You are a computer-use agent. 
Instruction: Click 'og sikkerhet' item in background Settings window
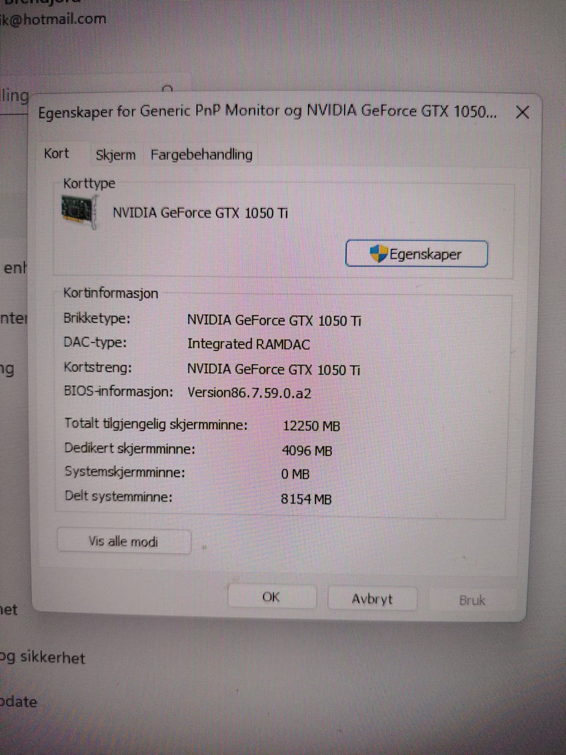(x=42, y=658)
